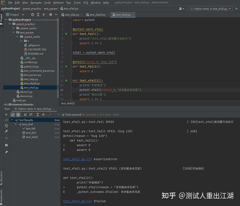Collapse all nodes in Test Results tree
This screenshot has width=240, height=206.
[x=43, y=115]
